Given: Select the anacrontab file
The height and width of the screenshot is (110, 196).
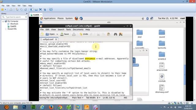Looking at the screenshot, I should [x=162, y=67].
